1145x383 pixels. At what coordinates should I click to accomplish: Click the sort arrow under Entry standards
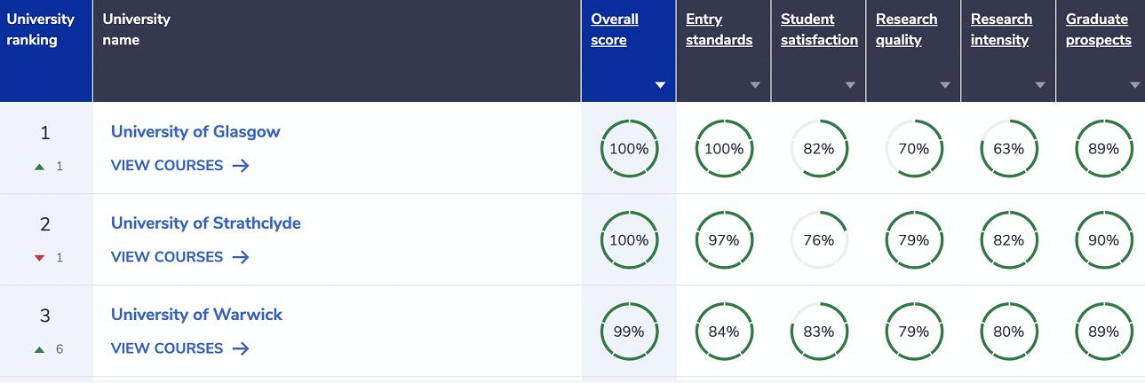[755, 86]
